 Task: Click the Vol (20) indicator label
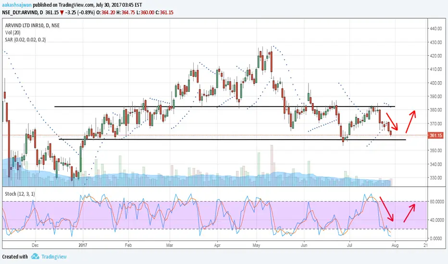click(13, 33)
